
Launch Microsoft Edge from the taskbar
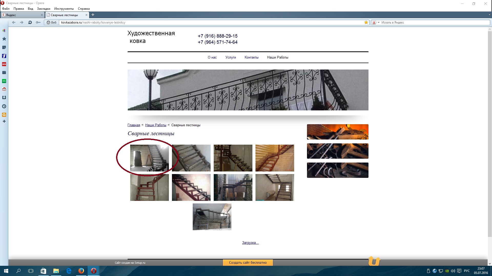pyautogui.click(x=69, y=271)
